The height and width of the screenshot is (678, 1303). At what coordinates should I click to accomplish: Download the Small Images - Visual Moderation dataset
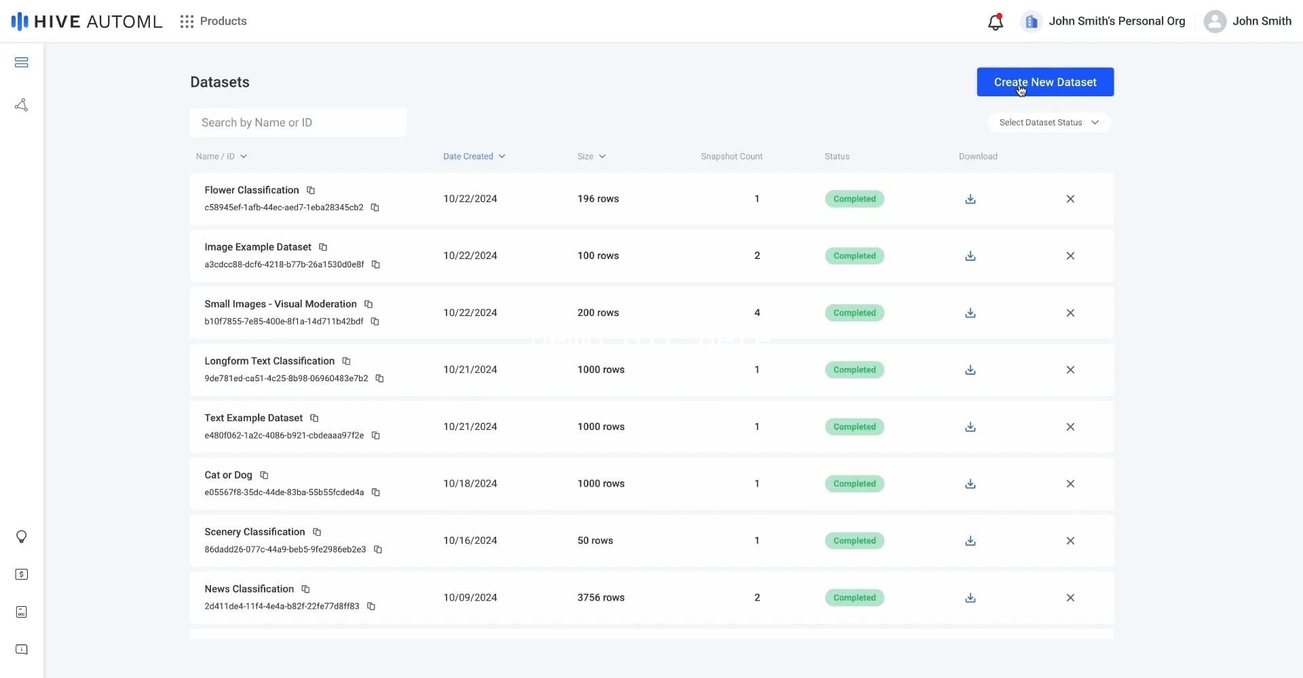click(x=970, y=313)
